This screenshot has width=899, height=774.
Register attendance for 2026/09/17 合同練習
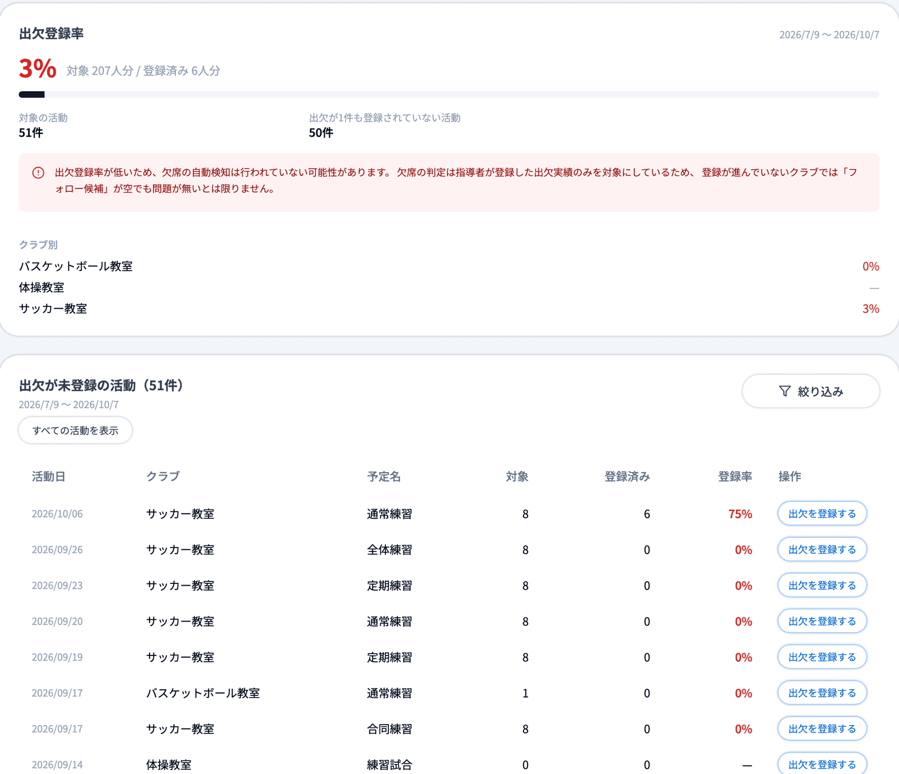(822, 728)
